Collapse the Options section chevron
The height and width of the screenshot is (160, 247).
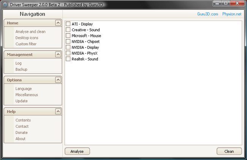pos(58,80)
